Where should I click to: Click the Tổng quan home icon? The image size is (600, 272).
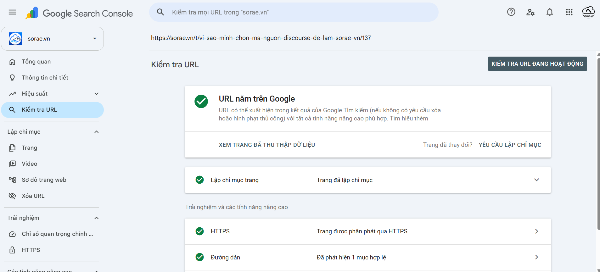point(12,62)
